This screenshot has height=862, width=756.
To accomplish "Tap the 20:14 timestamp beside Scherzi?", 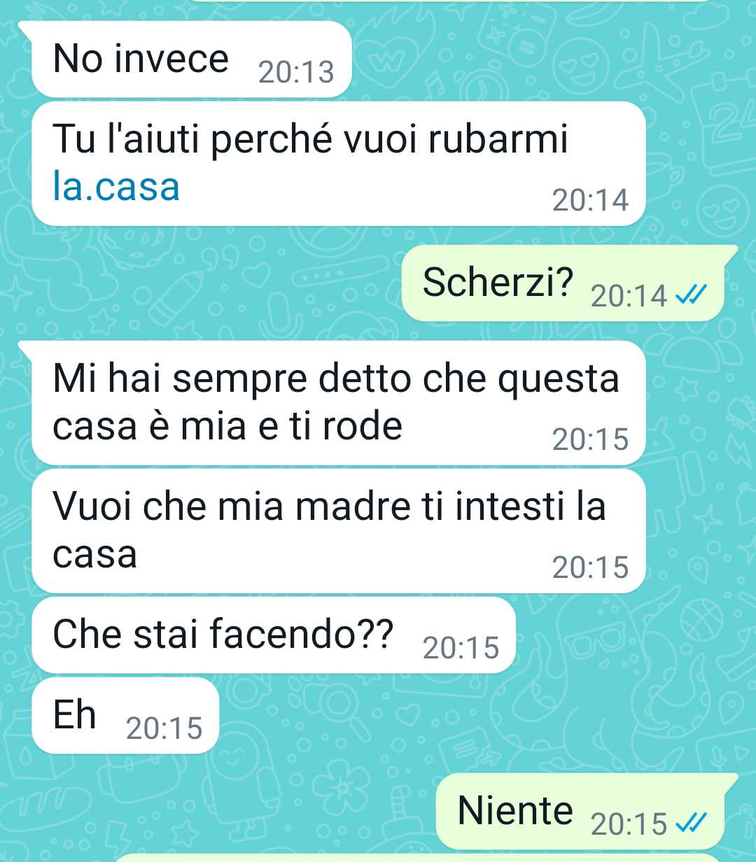I will coord(629,296).
